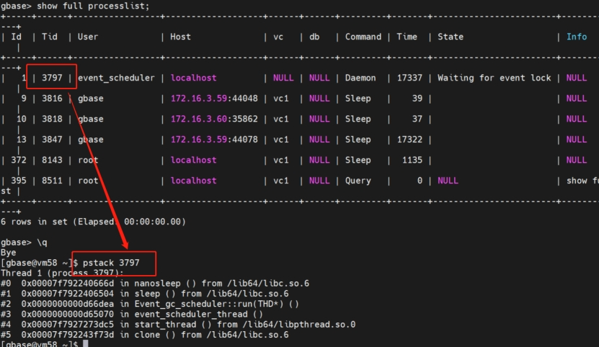The width and height of the screenshot is (599, 347).
Task: Click the '#1 sleep ()' stack frame line
Action: (145, 294)
